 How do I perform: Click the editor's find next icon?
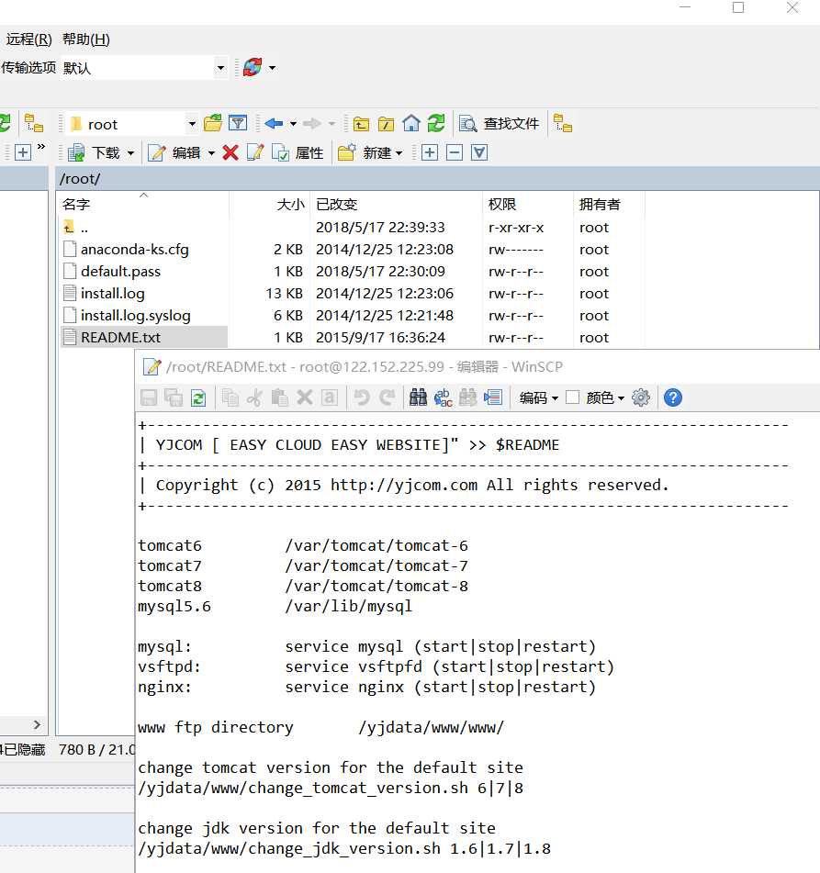[x=468, y=397]
